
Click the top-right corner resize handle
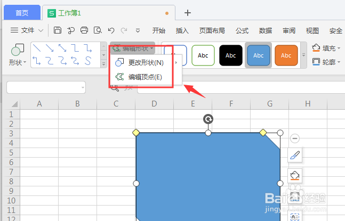click(x=280, y=133)
